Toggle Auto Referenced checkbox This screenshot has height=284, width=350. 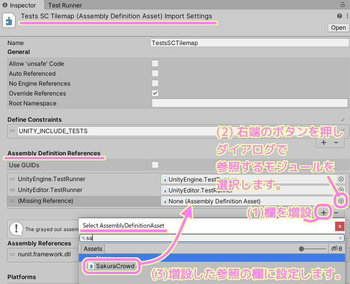(x=155, y=74)
